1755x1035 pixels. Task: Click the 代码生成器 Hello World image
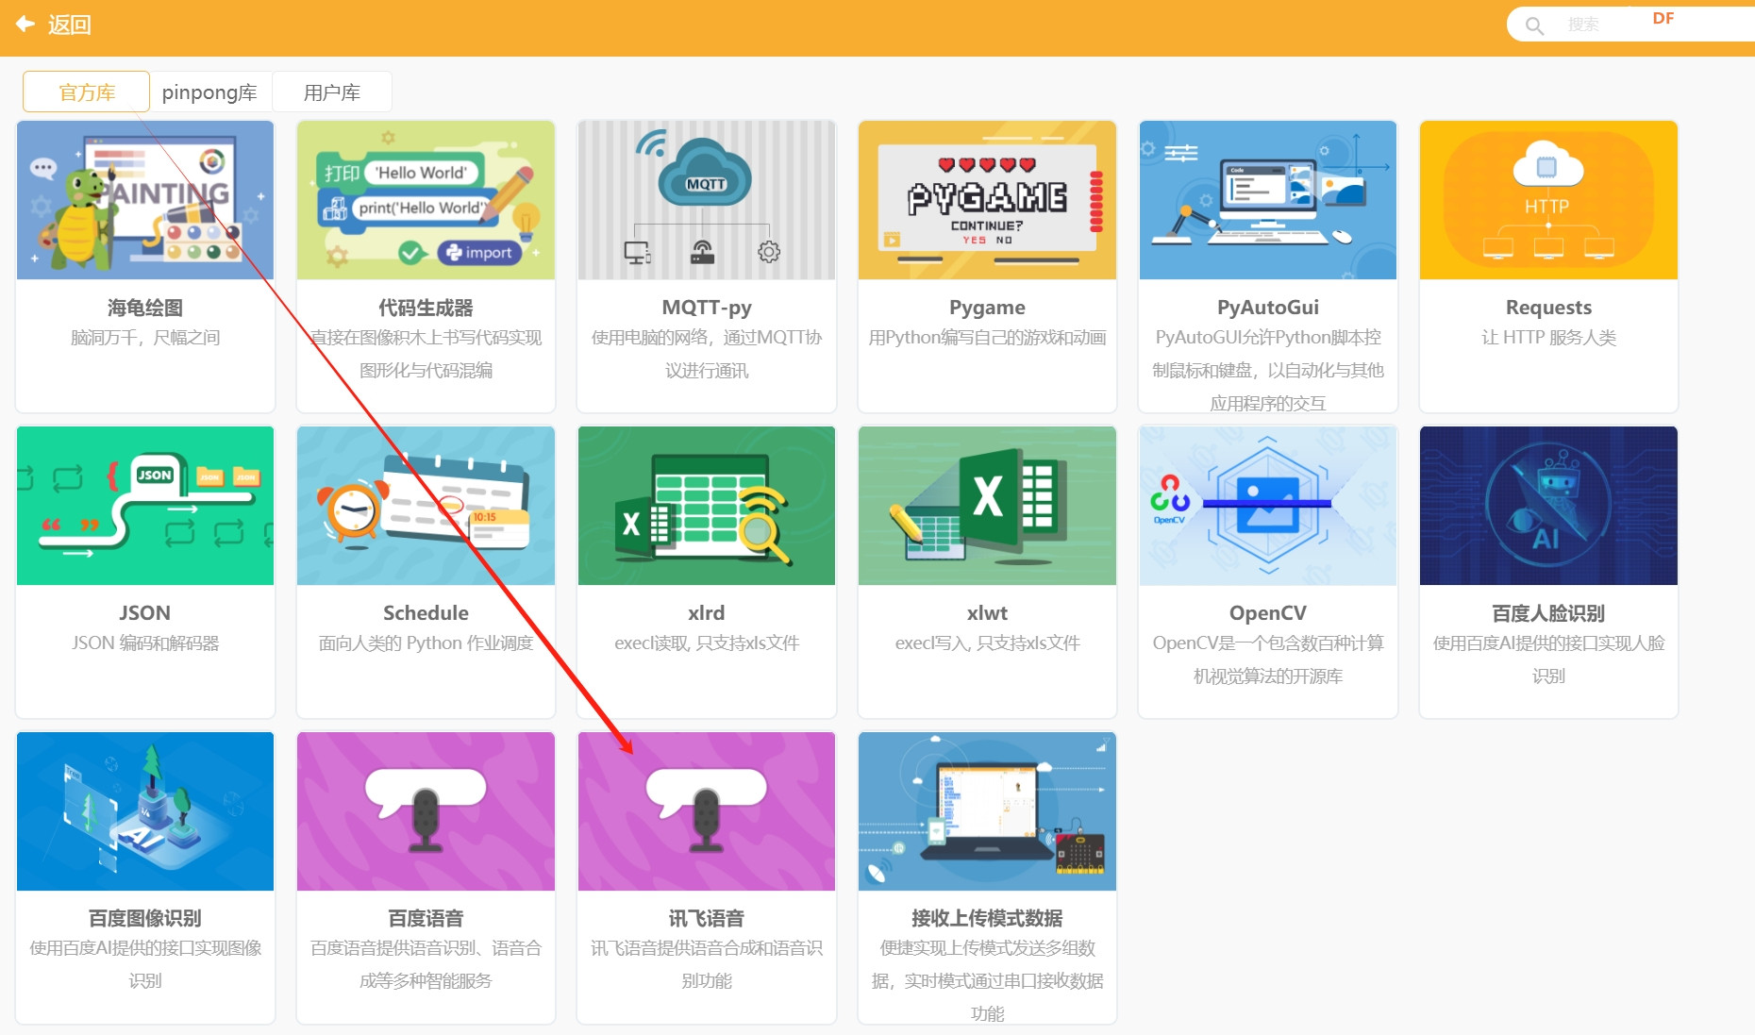426,200
